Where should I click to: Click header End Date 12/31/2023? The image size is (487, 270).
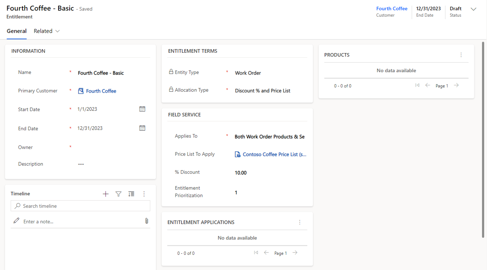pos(428,8)
